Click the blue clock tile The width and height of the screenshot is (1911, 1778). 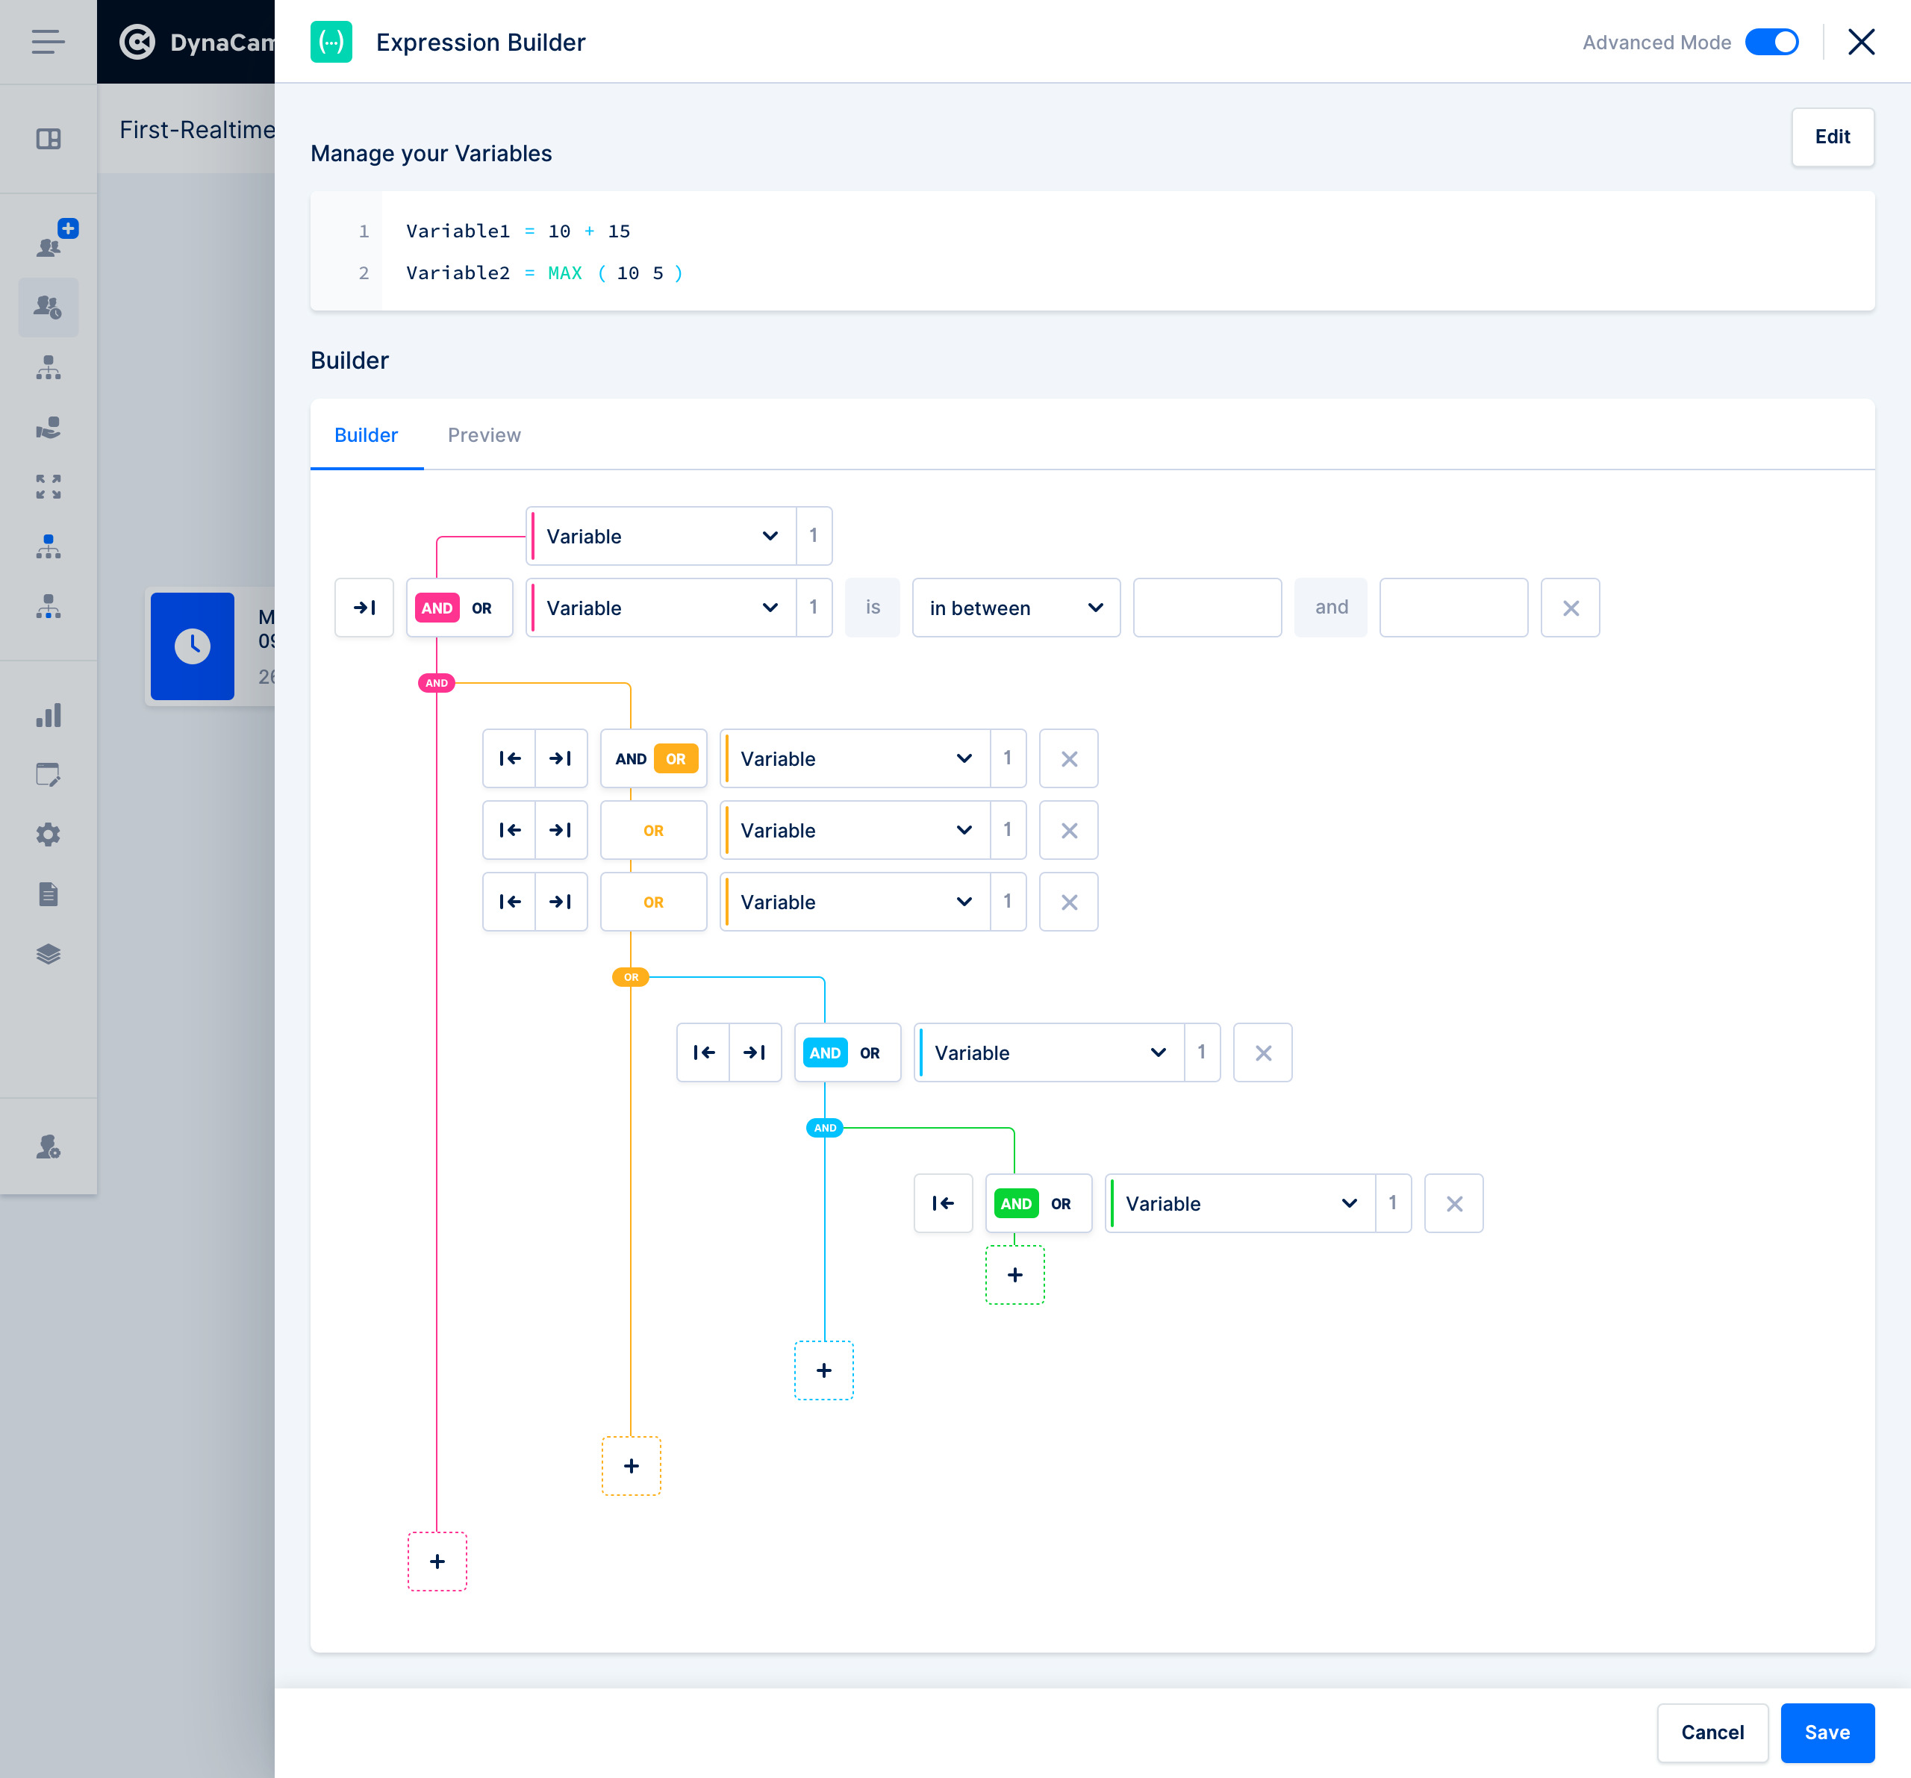193,646
